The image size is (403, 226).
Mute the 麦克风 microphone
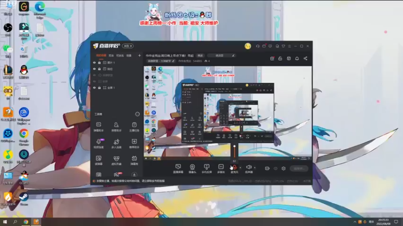click(x=234, y=169)
